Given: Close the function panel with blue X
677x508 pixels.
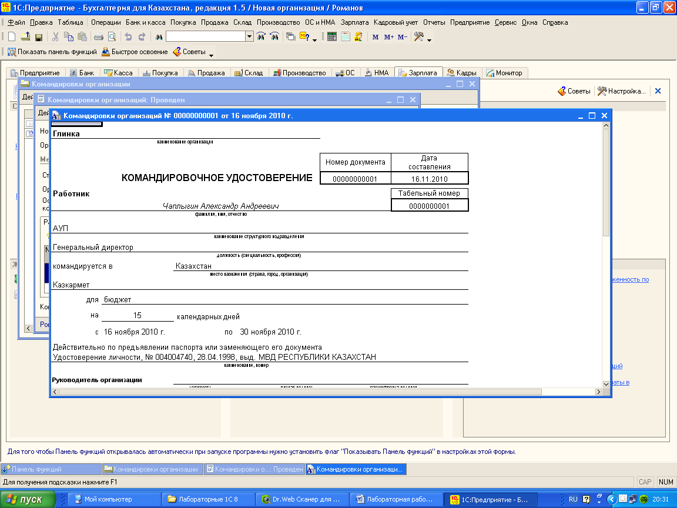Looking at the screenshot, I should pos(658,91).
